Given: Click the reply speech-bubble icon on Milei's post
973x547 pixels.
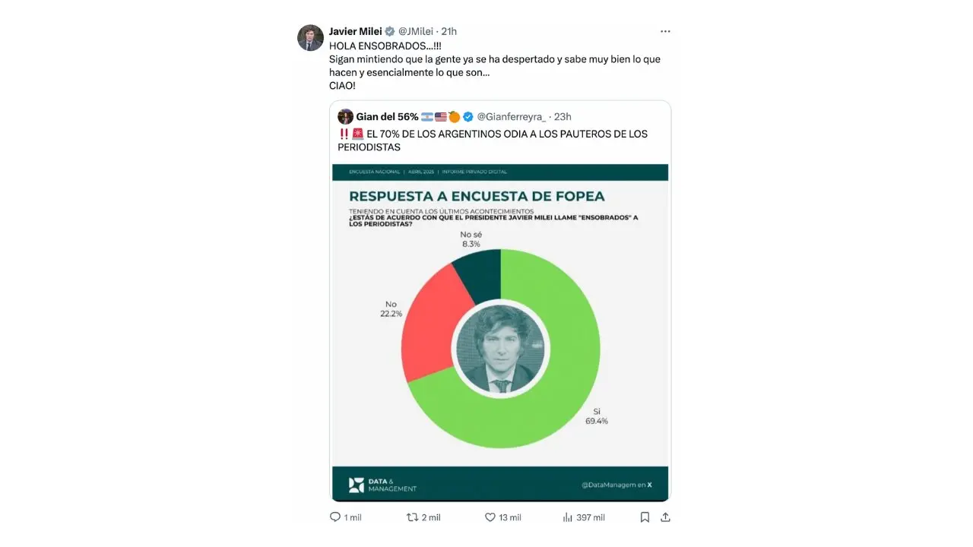Looking at the screenshot, I should (x=335, y=517).
